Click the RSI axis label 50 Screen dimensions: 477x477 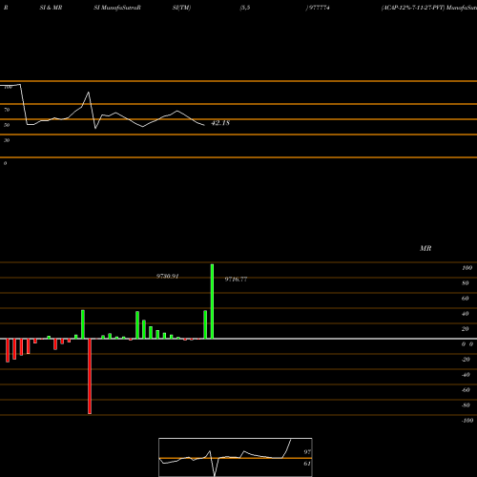[7, 125]
